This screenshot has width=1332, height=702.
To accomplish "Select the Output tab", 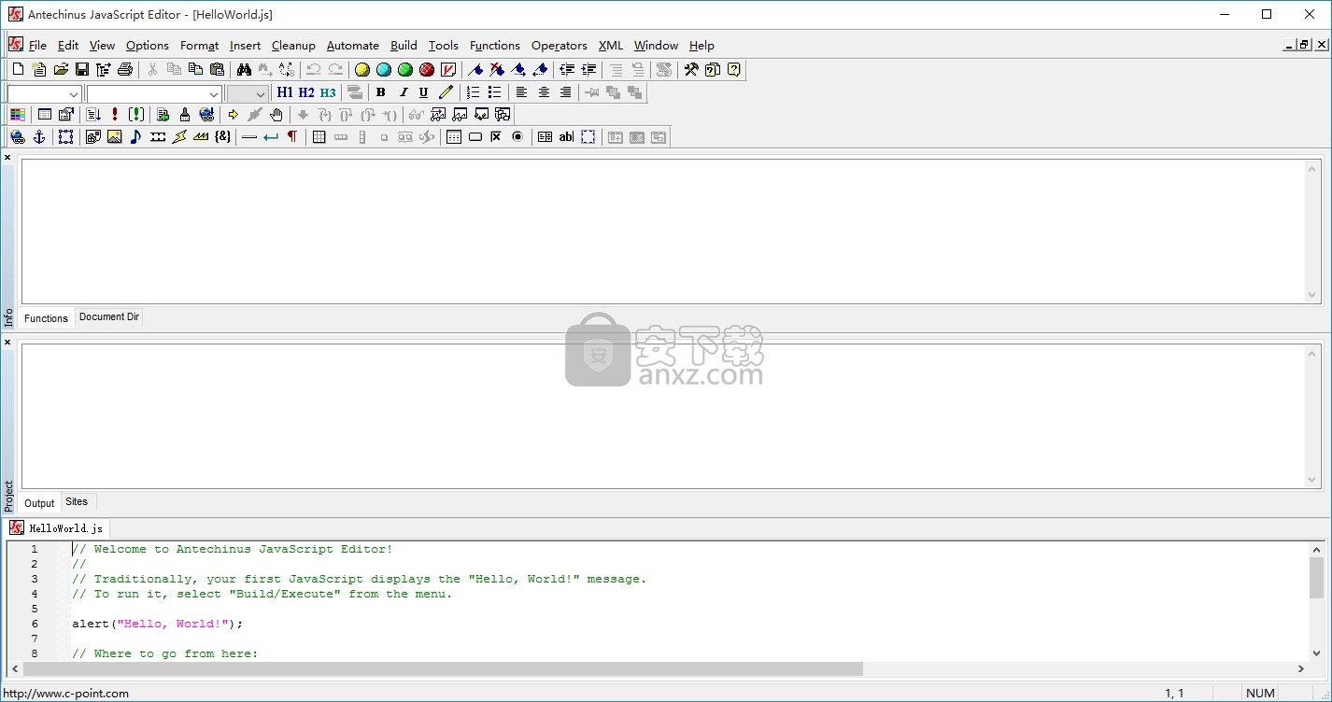I will [x=39, y=503].
